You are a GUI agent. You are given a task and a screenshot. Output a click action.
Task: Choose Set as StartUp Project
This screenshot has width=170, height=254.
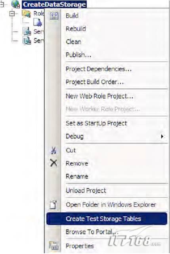(96, 123)
